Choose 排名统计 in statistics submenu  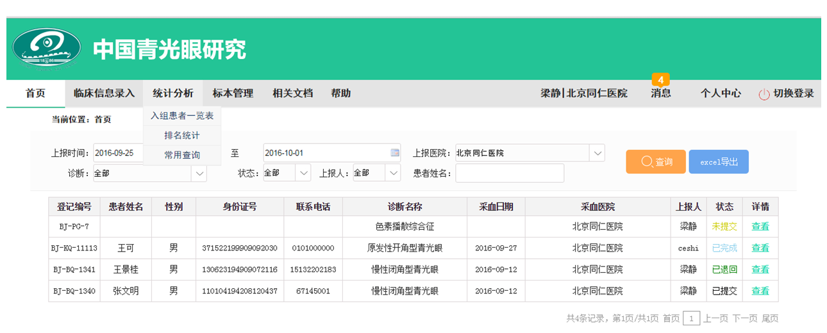click(x=182, y=136)
